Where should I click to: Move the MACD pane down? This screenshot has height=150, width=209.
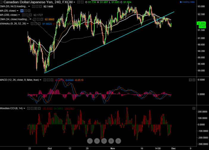pos(194,80)
